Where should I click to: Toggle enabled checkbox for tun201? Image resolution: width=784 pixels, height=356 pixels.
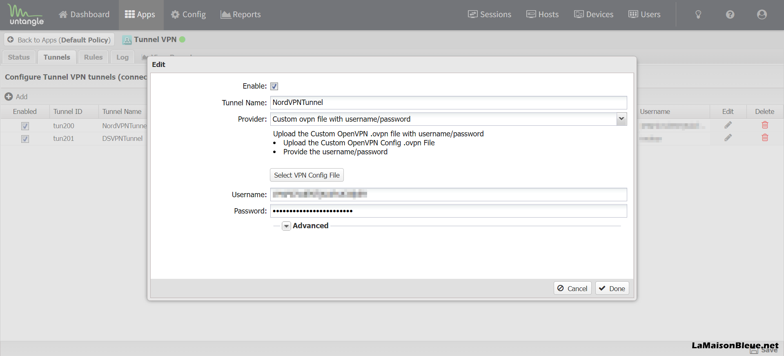25,139
